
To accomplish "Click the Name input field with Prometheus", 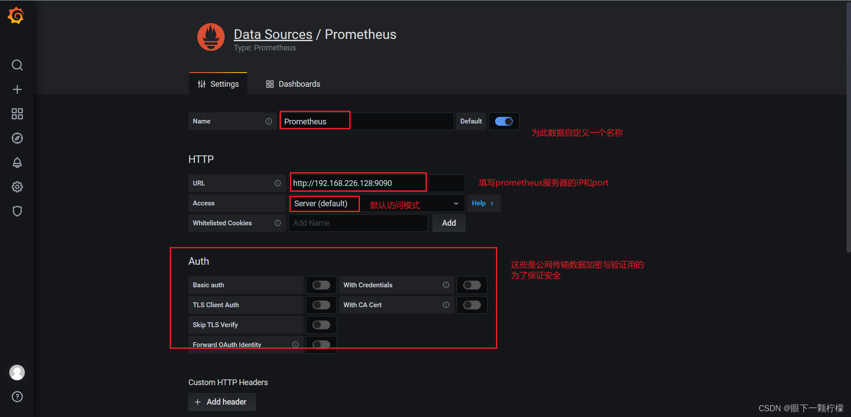I will pyautogui.click(x=367, y=121).
